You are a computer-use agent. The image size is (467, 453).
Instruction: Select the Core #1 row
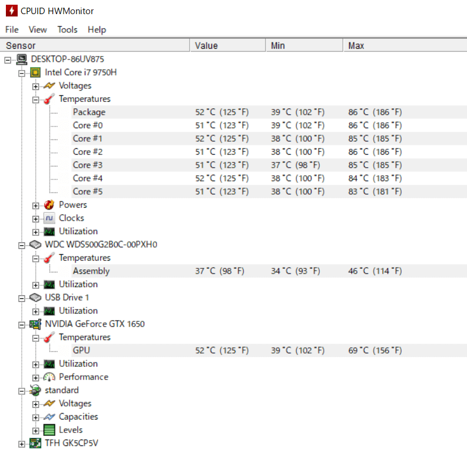click(x=269, y=139)
